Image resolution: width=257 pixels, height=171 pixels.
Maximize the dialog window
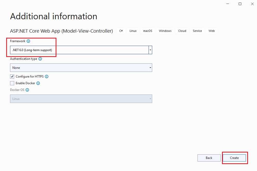click(240, 4)
